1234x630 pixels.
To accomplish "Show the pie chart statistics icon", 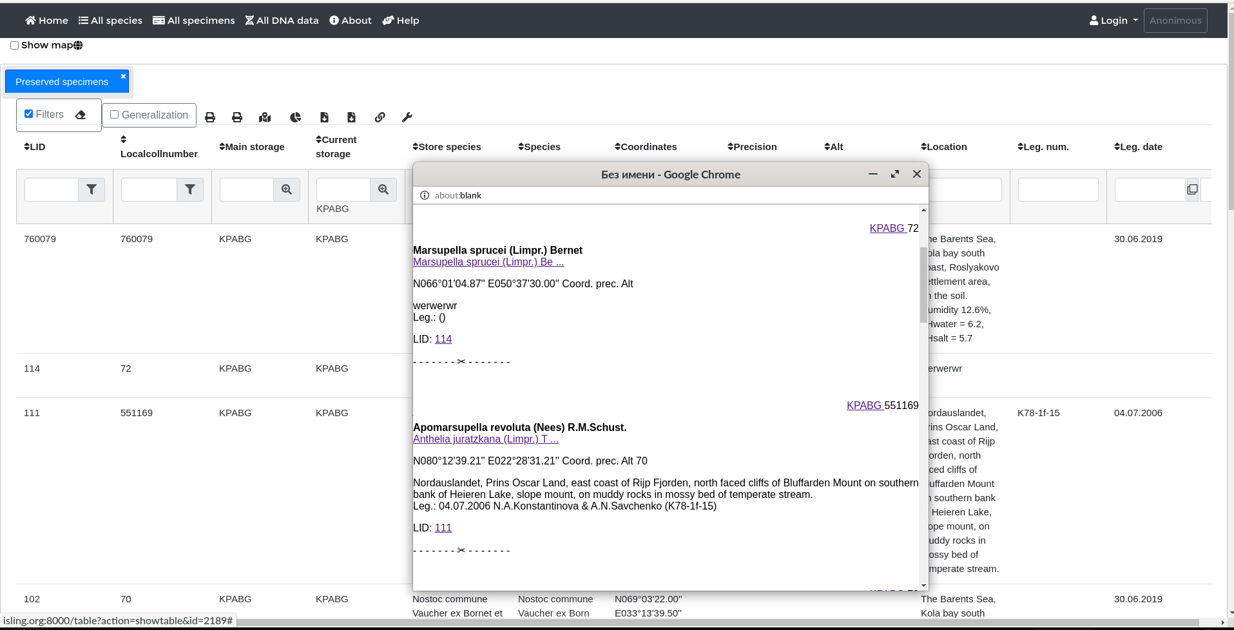I will (x=295, y=117).
